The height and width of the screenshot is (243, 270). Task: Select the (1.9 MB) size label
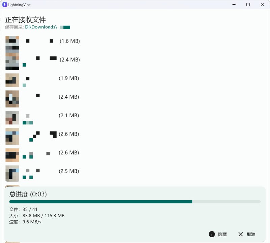click(69, 78)
